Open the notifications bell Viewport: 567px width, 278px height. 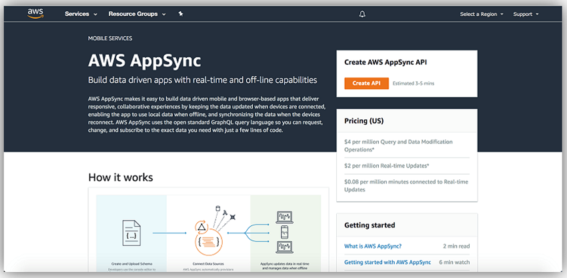click(x=362, y=14)
